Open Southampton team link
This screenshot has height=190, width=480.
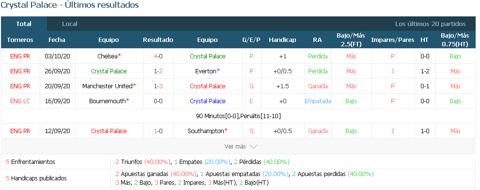205,131
